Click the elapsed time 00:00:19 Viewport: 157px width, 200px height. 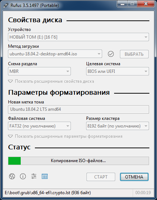[x=143, y=193]
